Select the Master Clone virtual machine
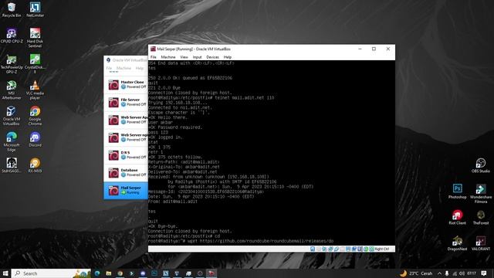Viewport: 494px width, 278px height. point(126,84)
